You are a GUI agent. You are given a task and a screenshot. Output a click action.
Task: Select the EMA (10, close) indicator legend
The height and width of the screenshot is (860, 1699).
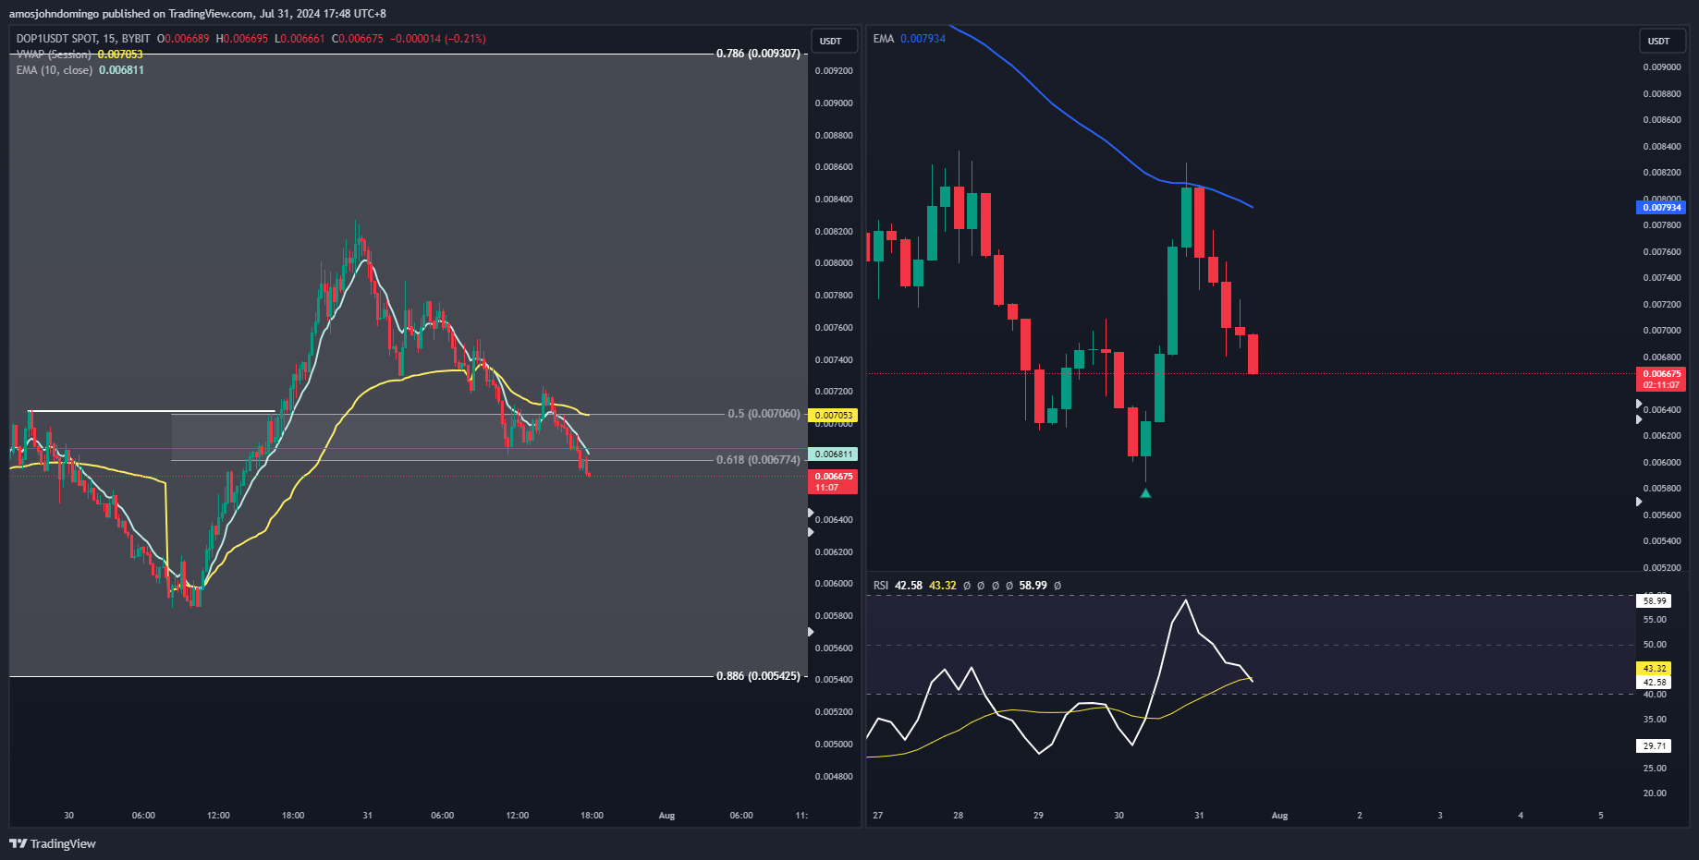coord(54,70)
